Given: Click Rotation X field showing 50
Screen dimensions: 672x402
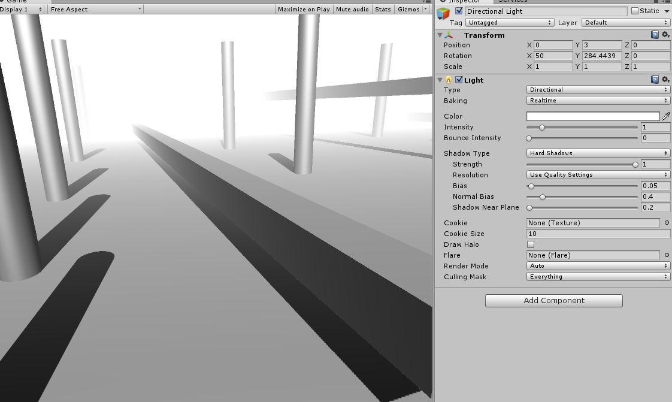Looking at the screenshot, I should click(x=553, y=56).
